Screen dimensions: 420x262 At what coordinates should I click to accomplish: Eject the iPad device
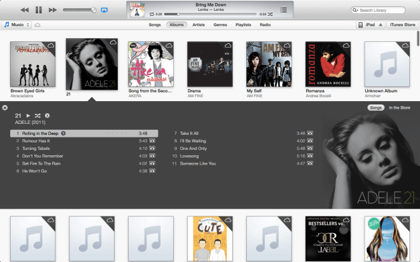coord(381,25)
